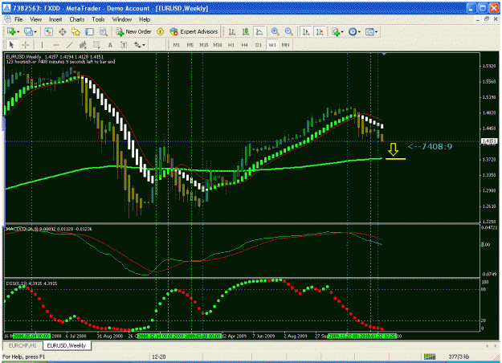Click the D1 timeframe button
The height and width of the screenshot is (363, 502).
click(x=259, y=45)
